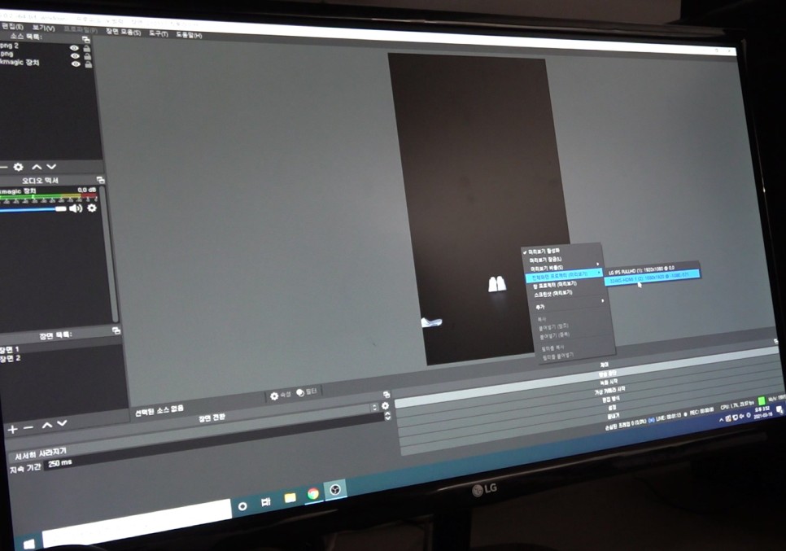
Task: Show hidden system tray icons chevron
Action: (722, 420)
